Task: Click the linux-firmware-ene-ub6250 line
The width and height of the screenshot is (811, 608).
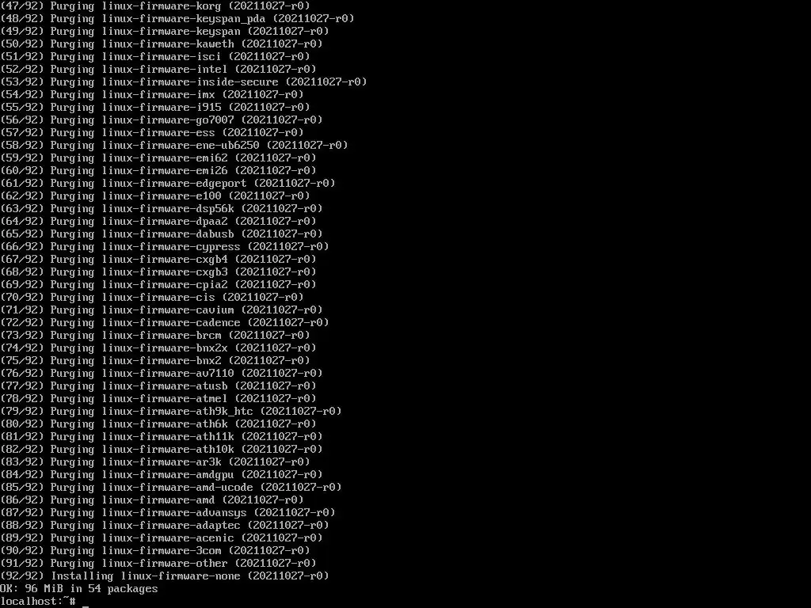Action: click(173, 146)
